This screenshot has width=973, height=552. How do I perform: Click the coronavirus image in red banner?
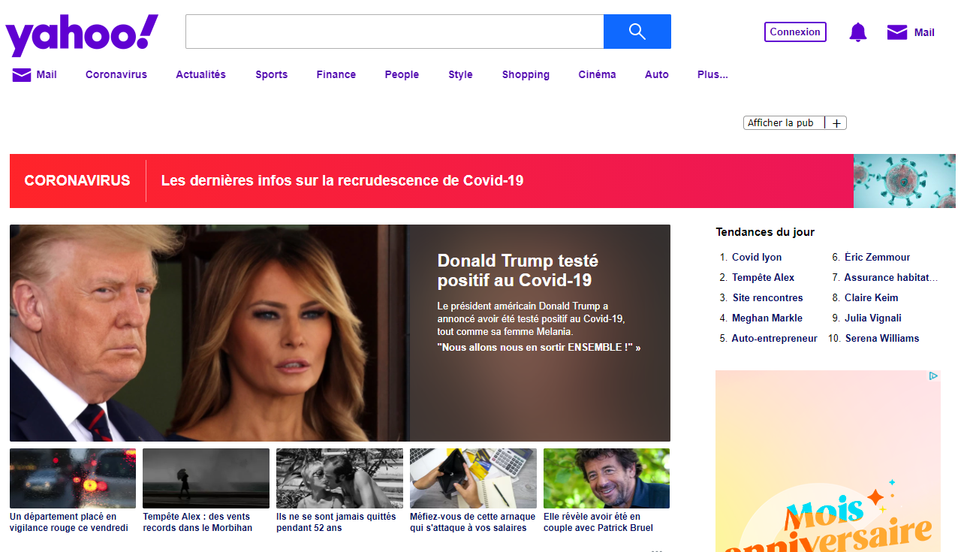pyautogui.click(x=904, y=181)
